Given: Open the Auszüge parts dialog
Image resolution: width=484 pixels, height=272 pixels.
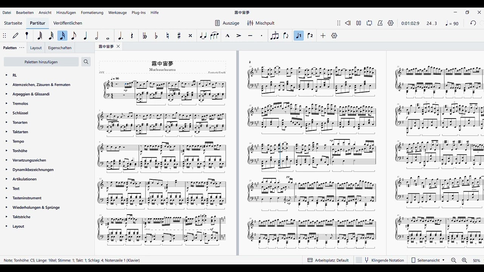Looking at the screenshot, I should click(x=227, y=23).
